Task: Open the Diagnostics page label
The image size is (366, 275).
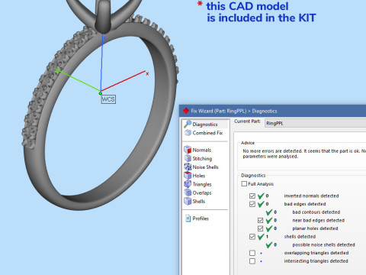Action: click(205, 125)
